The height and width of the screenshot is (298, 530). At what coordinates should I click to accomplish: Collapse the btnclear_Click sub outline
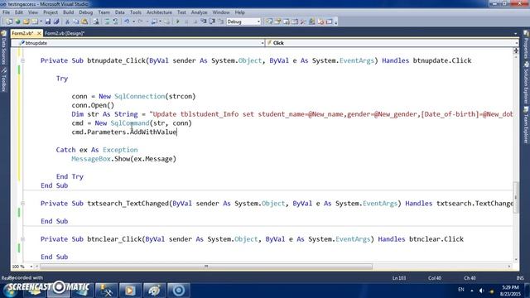(x=22, y=239)
